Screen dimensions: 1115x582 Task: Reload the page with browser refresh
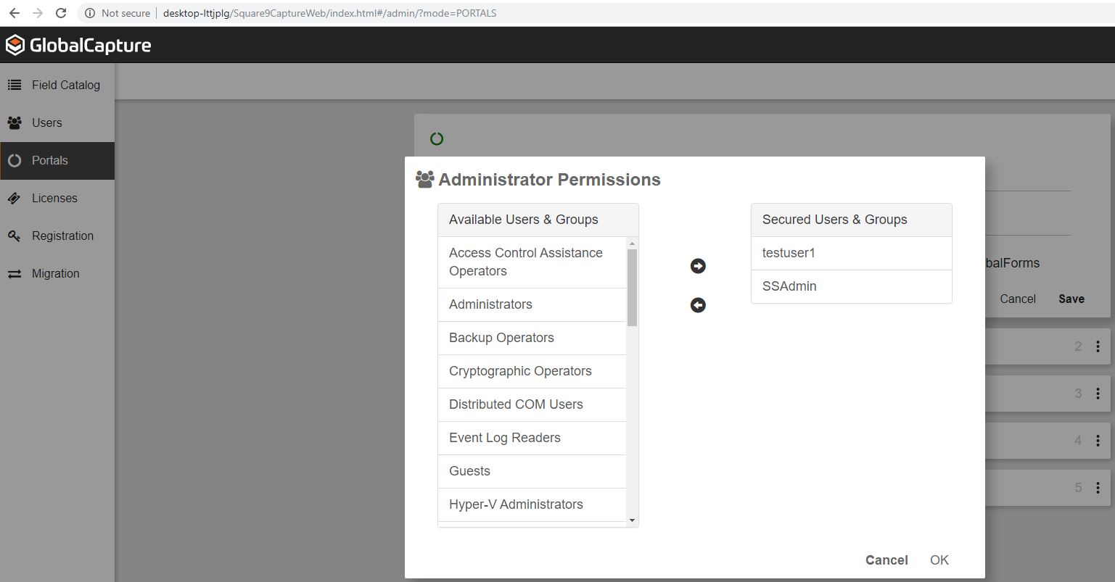pos(61,13)
